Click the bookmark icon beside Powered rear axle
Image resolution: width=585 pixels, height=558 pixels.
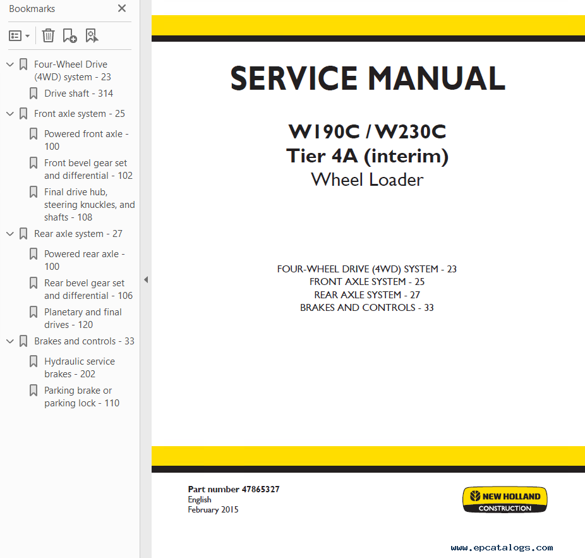(x=33, y=254)
